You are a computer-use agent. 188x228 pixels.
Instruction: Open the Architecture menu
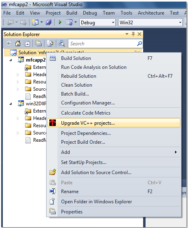[151, 13]
